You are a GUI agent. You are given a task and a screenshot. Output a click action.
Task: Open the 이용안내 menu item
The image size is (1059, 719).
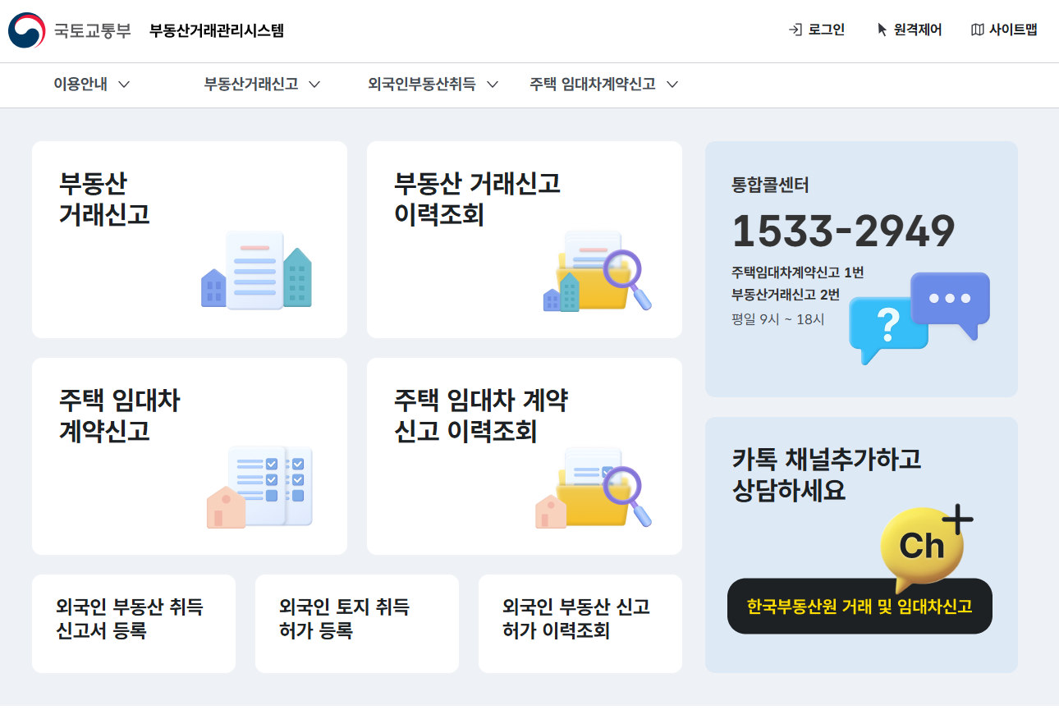pyautogui.click(x=80, y=85)
